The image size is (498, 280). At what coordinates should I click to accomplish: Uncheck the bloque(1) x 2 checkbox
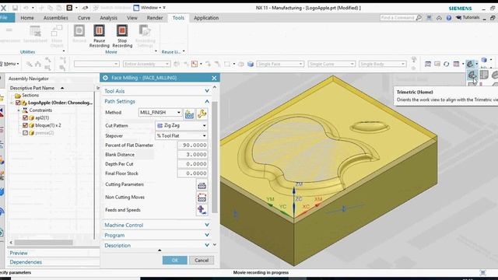pyautogui.click(x=26, y=125)
